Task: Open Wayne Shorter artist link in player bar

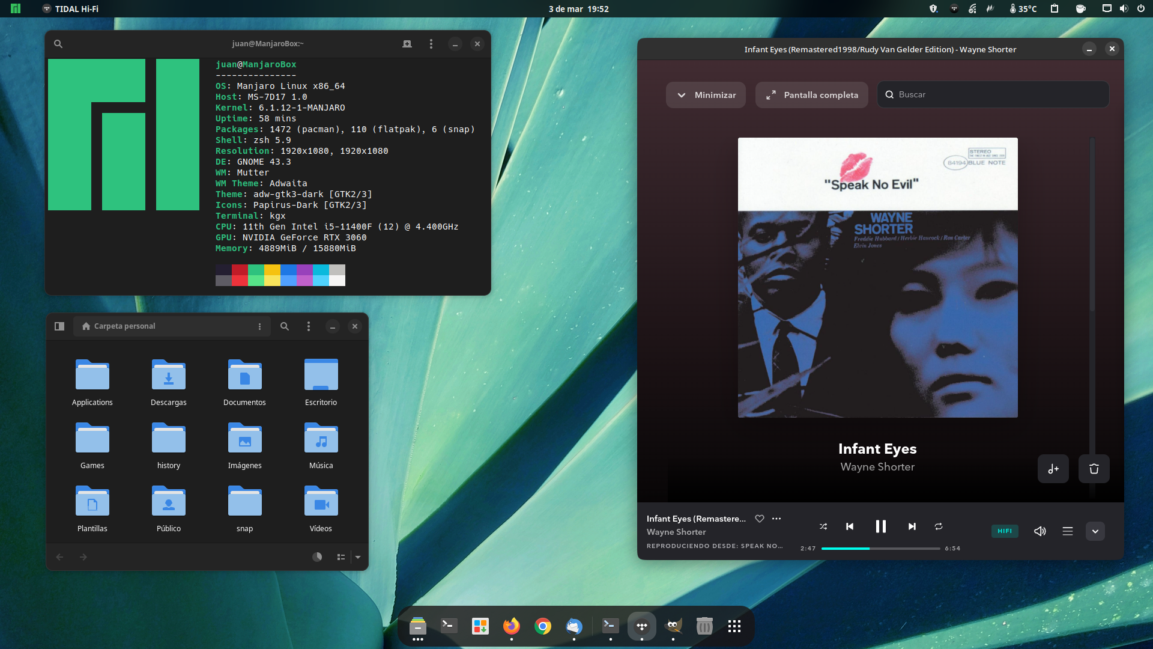Action: [x=676, y=532]
